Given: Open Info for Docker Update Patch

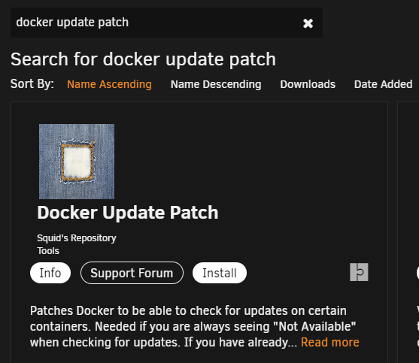Looking at the screenshot, I should [50, 273].
